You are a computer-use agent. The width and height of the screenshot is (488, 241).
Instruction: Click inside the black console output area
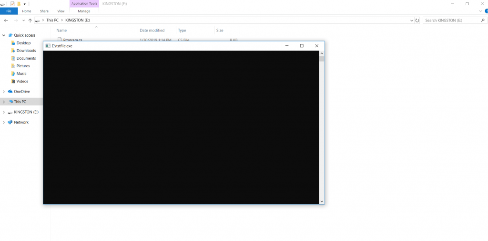tap(181, 127)
